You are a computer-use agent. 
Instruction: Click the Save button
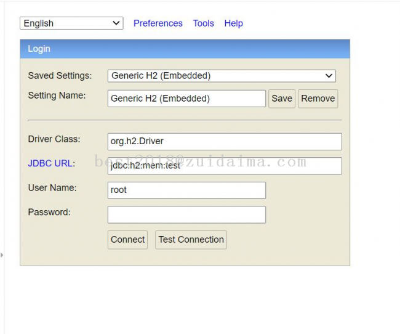(282, 99)
